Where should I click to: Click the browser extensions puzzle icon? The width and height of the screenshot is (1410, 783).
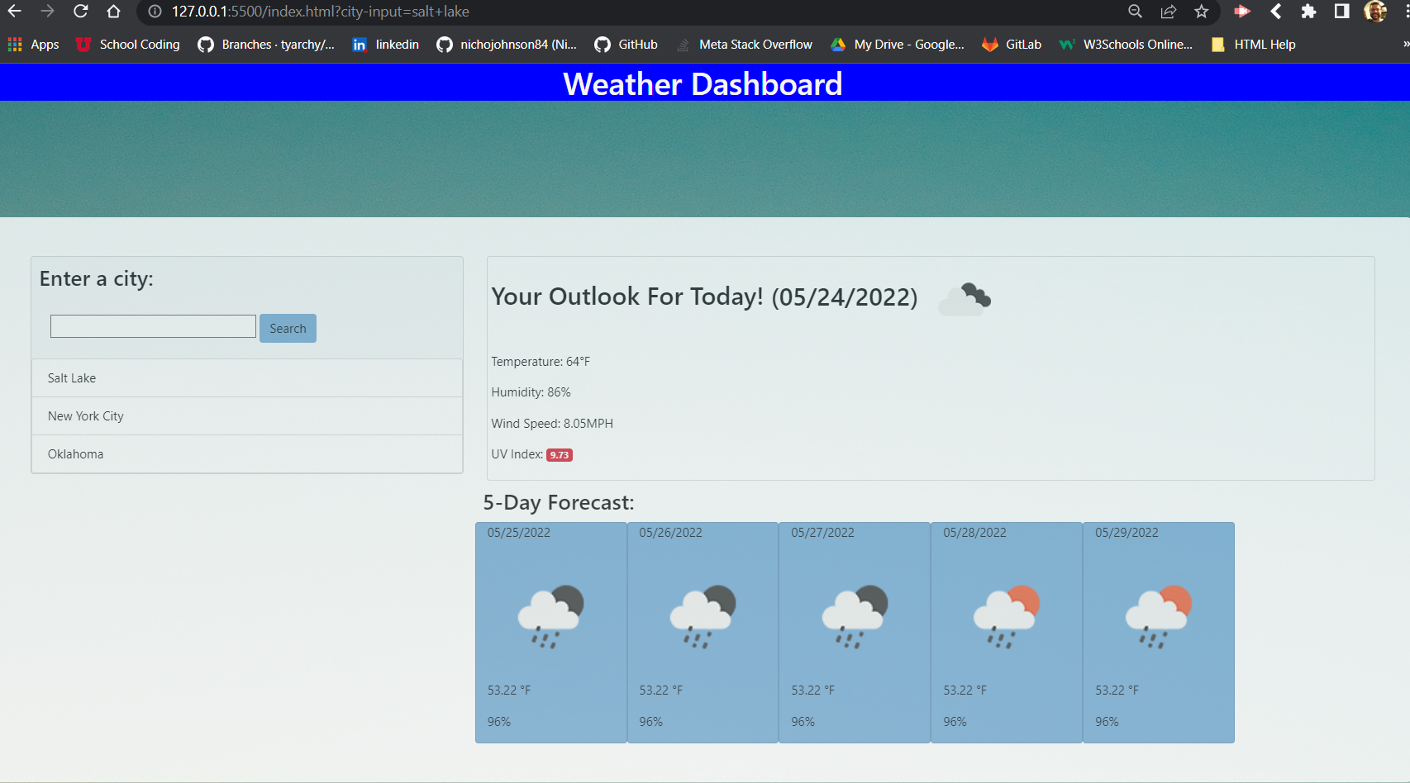(1308, 12)
